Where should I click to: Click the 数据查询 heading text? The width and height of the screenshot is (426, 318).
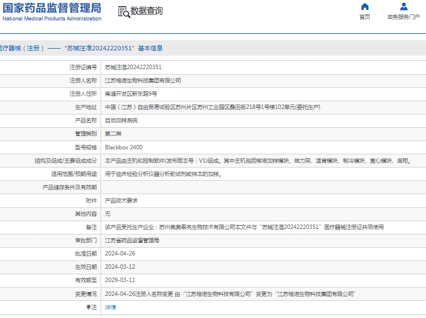[x=147, y=11]
